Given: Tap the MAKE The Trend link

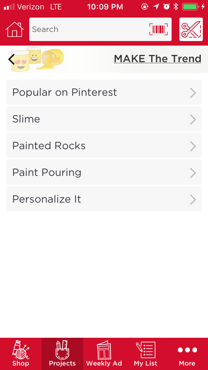Looking at the screenshot, I should click(x=158, y=59).
